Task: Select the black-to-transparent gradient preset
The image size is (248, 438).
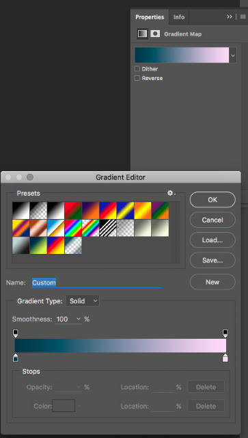Action: (38, 211)
